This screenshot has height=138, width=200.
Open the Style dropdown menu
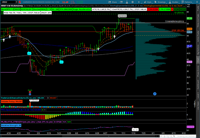coord(148,2)
